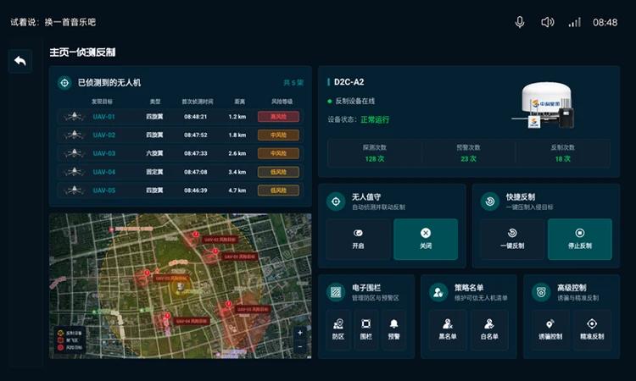Click the UAV-02 risk target map label
This screenshot has height=381, width=636.
coord(220,240)
